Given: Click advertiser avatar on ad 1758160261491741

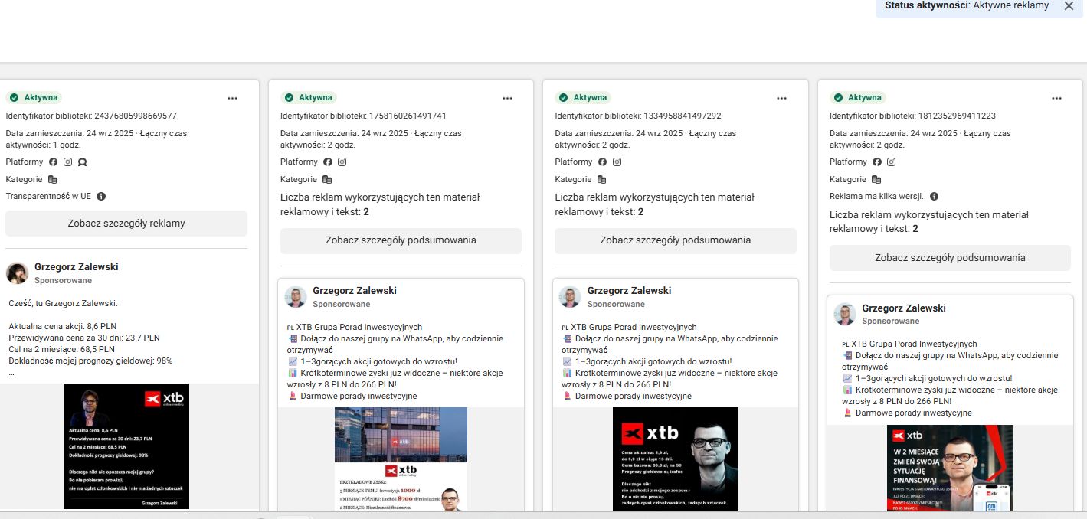Looking at the screenshot, I should pyautogui.click(x=296, y=297).
